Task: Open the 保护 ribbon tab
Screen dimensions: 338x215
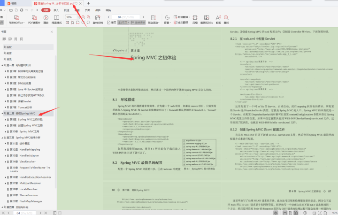Action: pyautogui.click(x=98, y=10)
